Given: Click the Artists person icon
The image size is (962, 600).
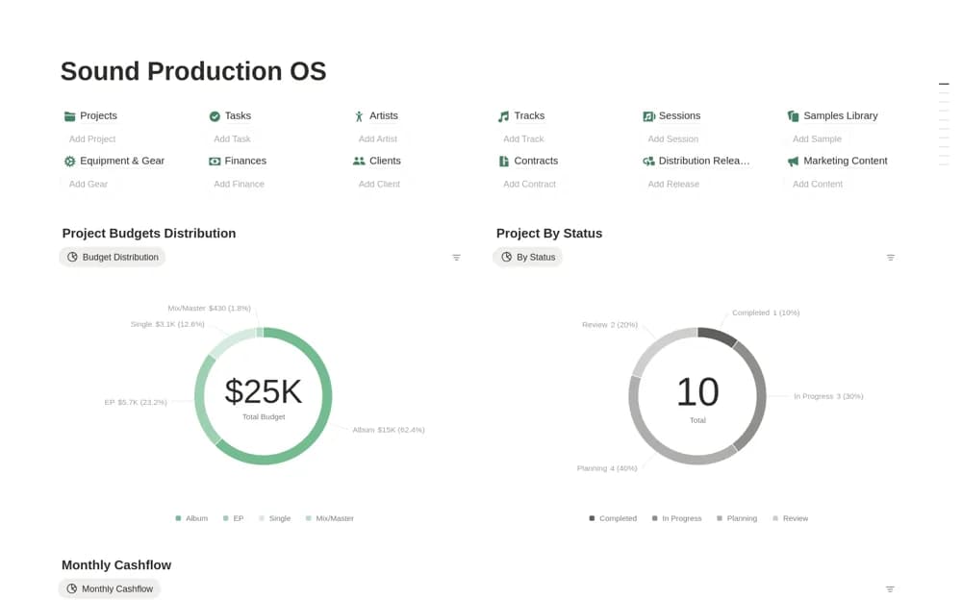Looking at the screenshot, I should click(360, 116).
